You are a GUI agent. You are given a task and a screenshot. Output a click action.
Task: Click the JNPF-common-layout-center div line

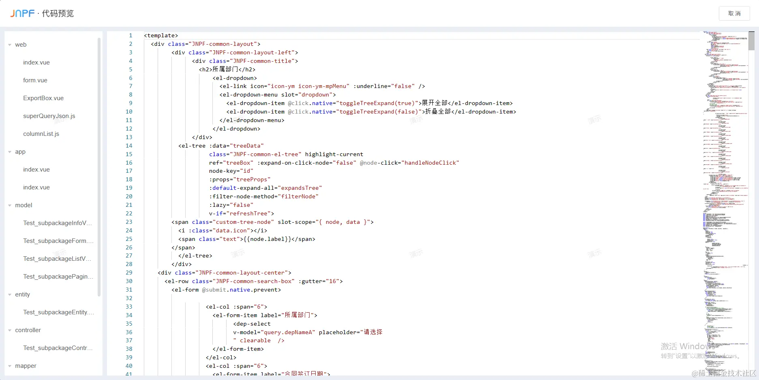click(x=224, y=273)
